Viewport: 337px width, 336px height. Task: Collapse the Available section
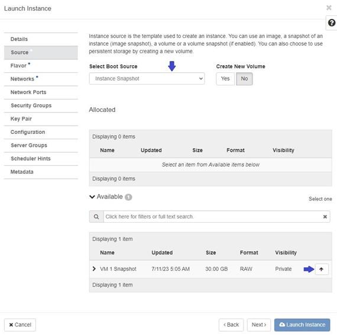point(92,197)
